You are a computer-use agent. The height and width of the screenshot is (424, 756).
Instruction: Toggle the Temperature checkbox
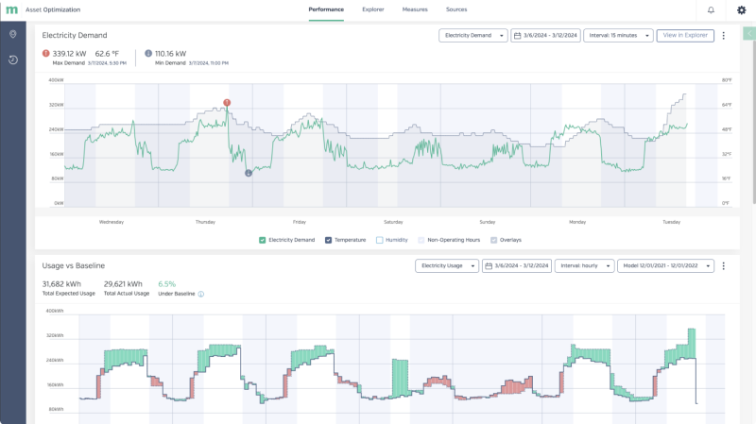pyautogui.click(x=328, y=240)
